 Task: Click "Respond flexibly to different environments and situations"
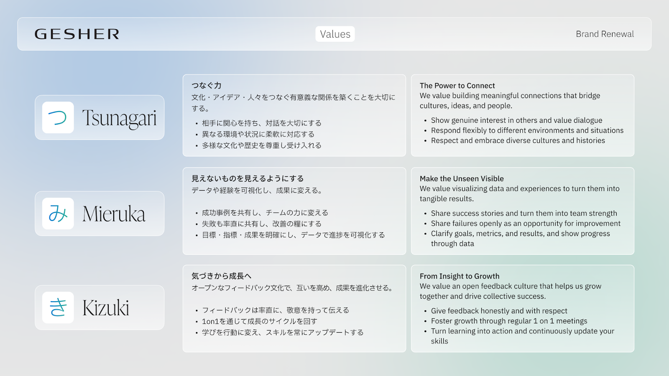527,130
